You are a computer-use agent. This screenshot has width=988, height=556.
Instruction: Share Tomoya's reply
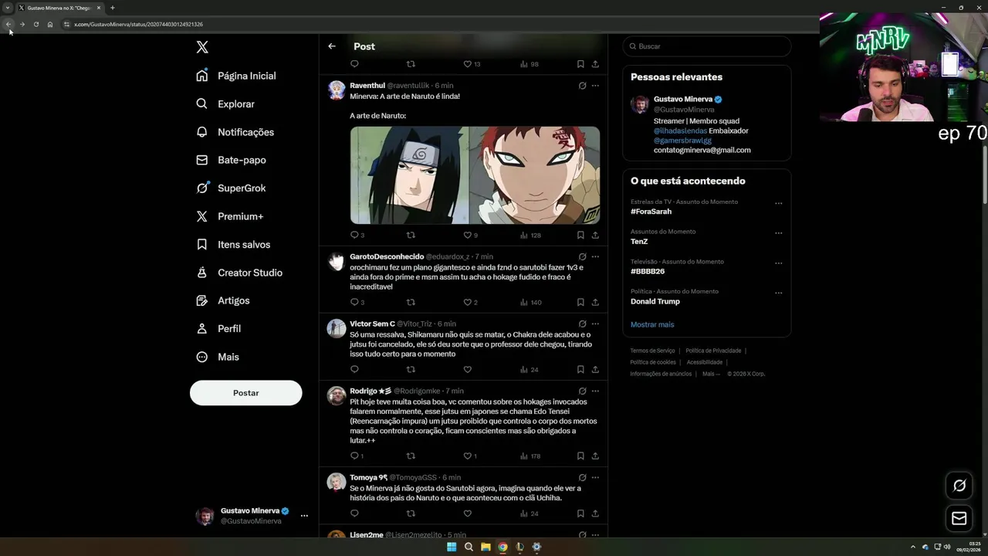pyautogui.click(x=595, y=514)
